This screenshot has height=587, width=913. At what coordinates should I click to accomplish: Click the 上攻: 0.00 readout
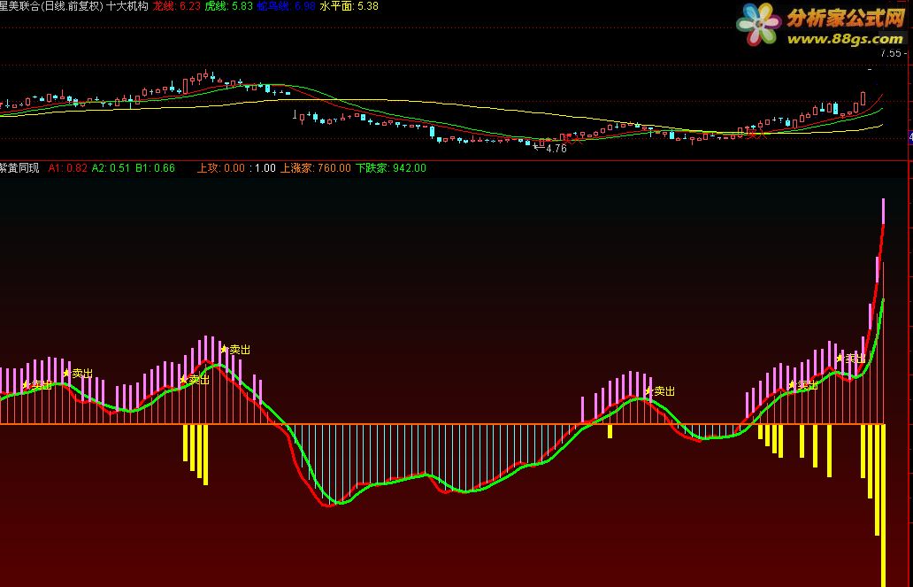click(220, 168)
